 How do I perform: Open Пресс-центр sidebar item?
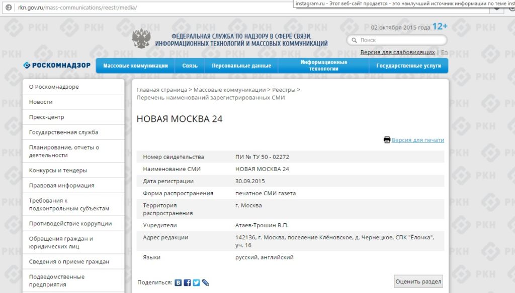pos(73,117)
